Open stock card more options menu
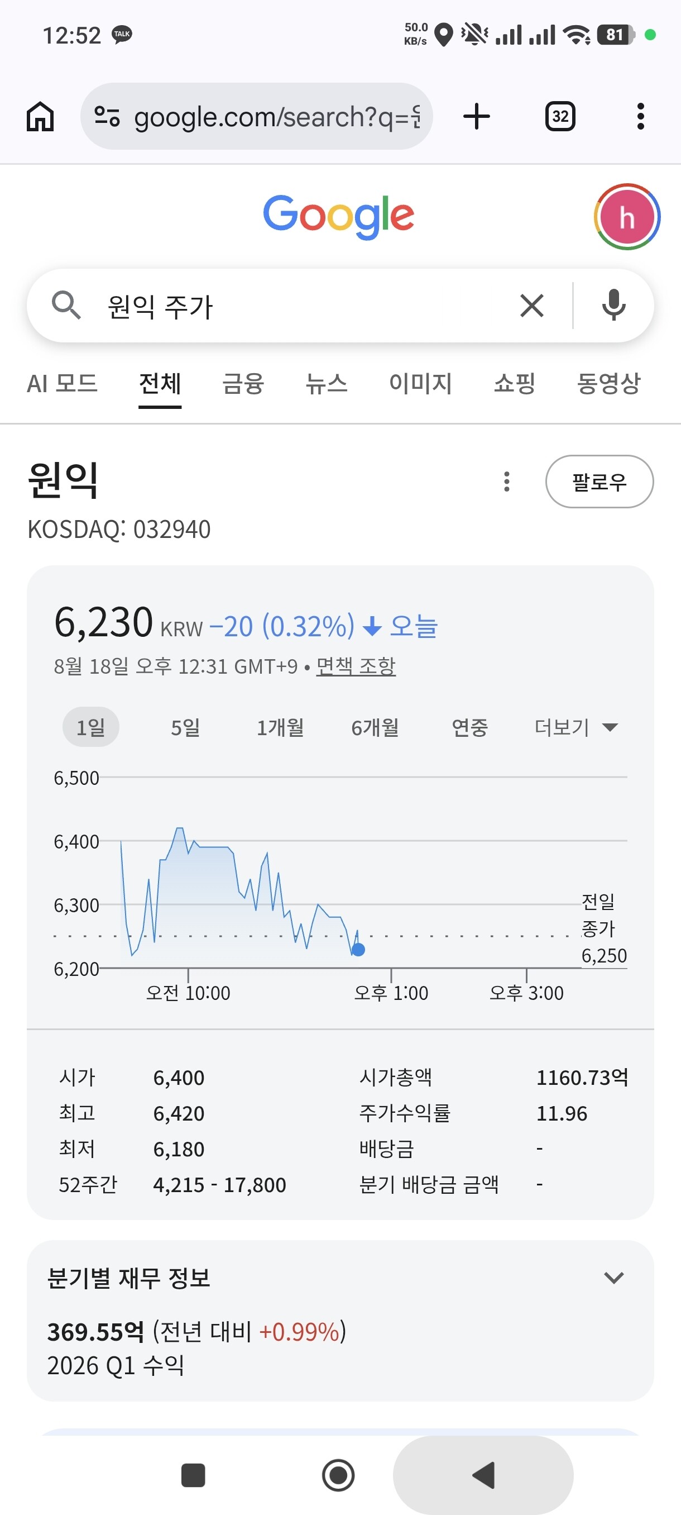 click(506, 482)
